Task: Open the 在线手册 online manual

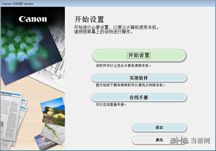Action: [x=139, y=98]
